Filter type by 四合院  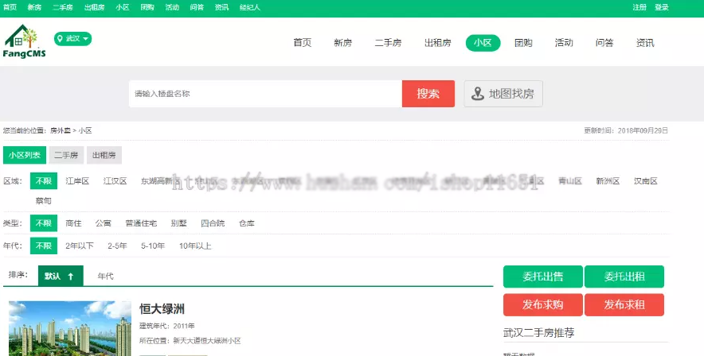(213, 223)
